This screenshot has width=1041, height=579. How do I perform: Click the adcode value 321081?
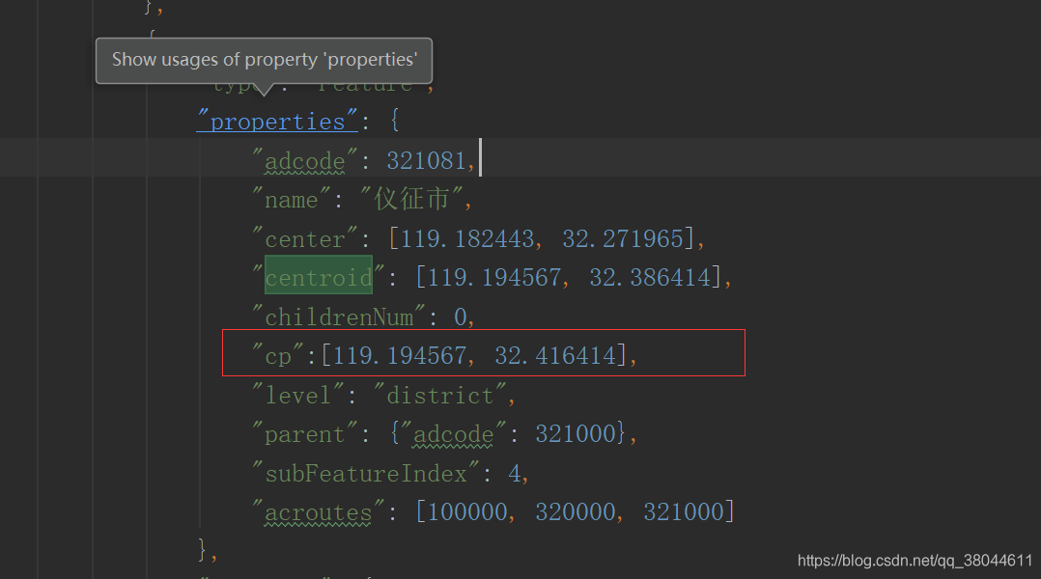coord(426,161)
